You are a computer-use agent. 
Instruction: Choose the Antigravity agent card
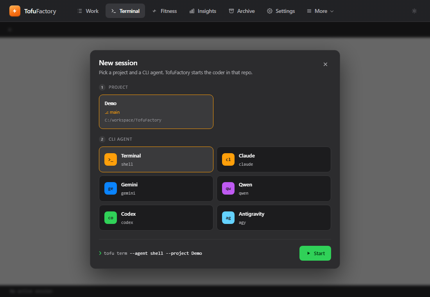(x=274, y=218)
